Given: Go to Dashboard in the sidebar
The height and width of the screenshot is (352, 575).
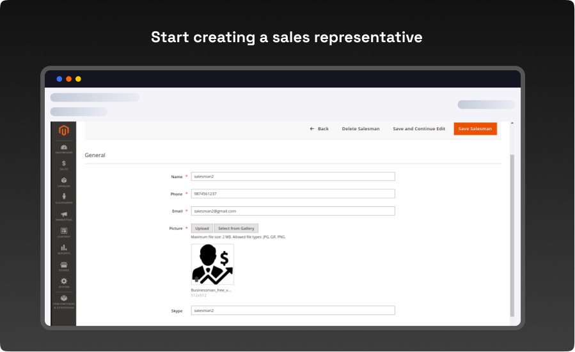Looking at the screenshot, I should pos(64,149).
